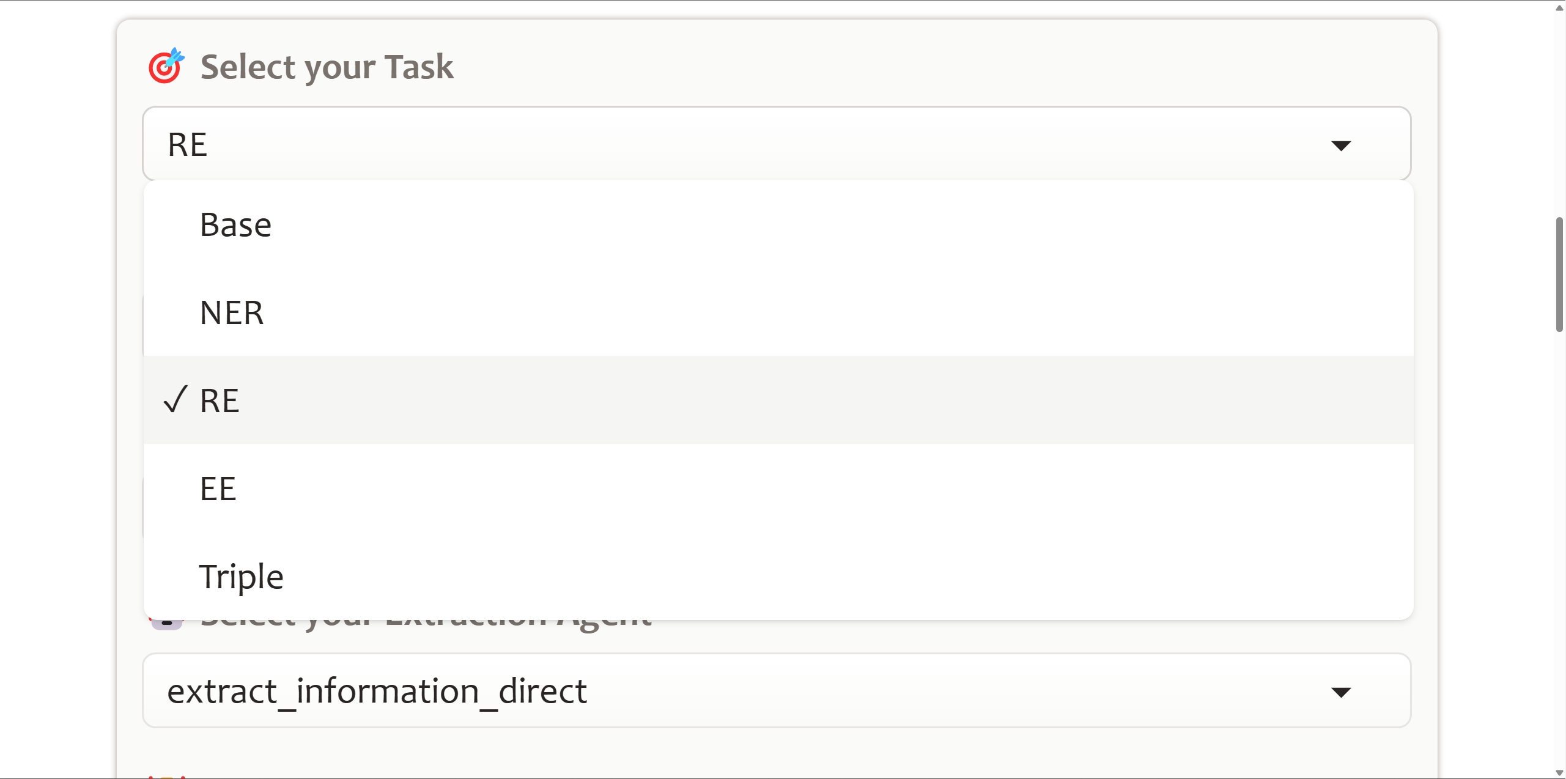Pick the checked RE option in list
1566x779 pixels.
pos(778,400)
